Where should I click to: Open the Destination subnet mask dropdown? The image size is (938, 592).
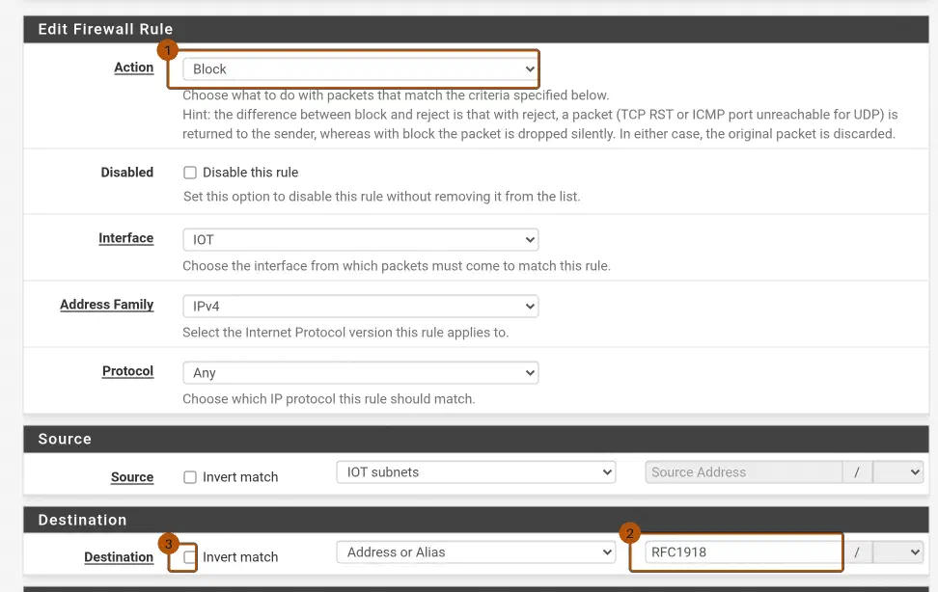(897, 552)
